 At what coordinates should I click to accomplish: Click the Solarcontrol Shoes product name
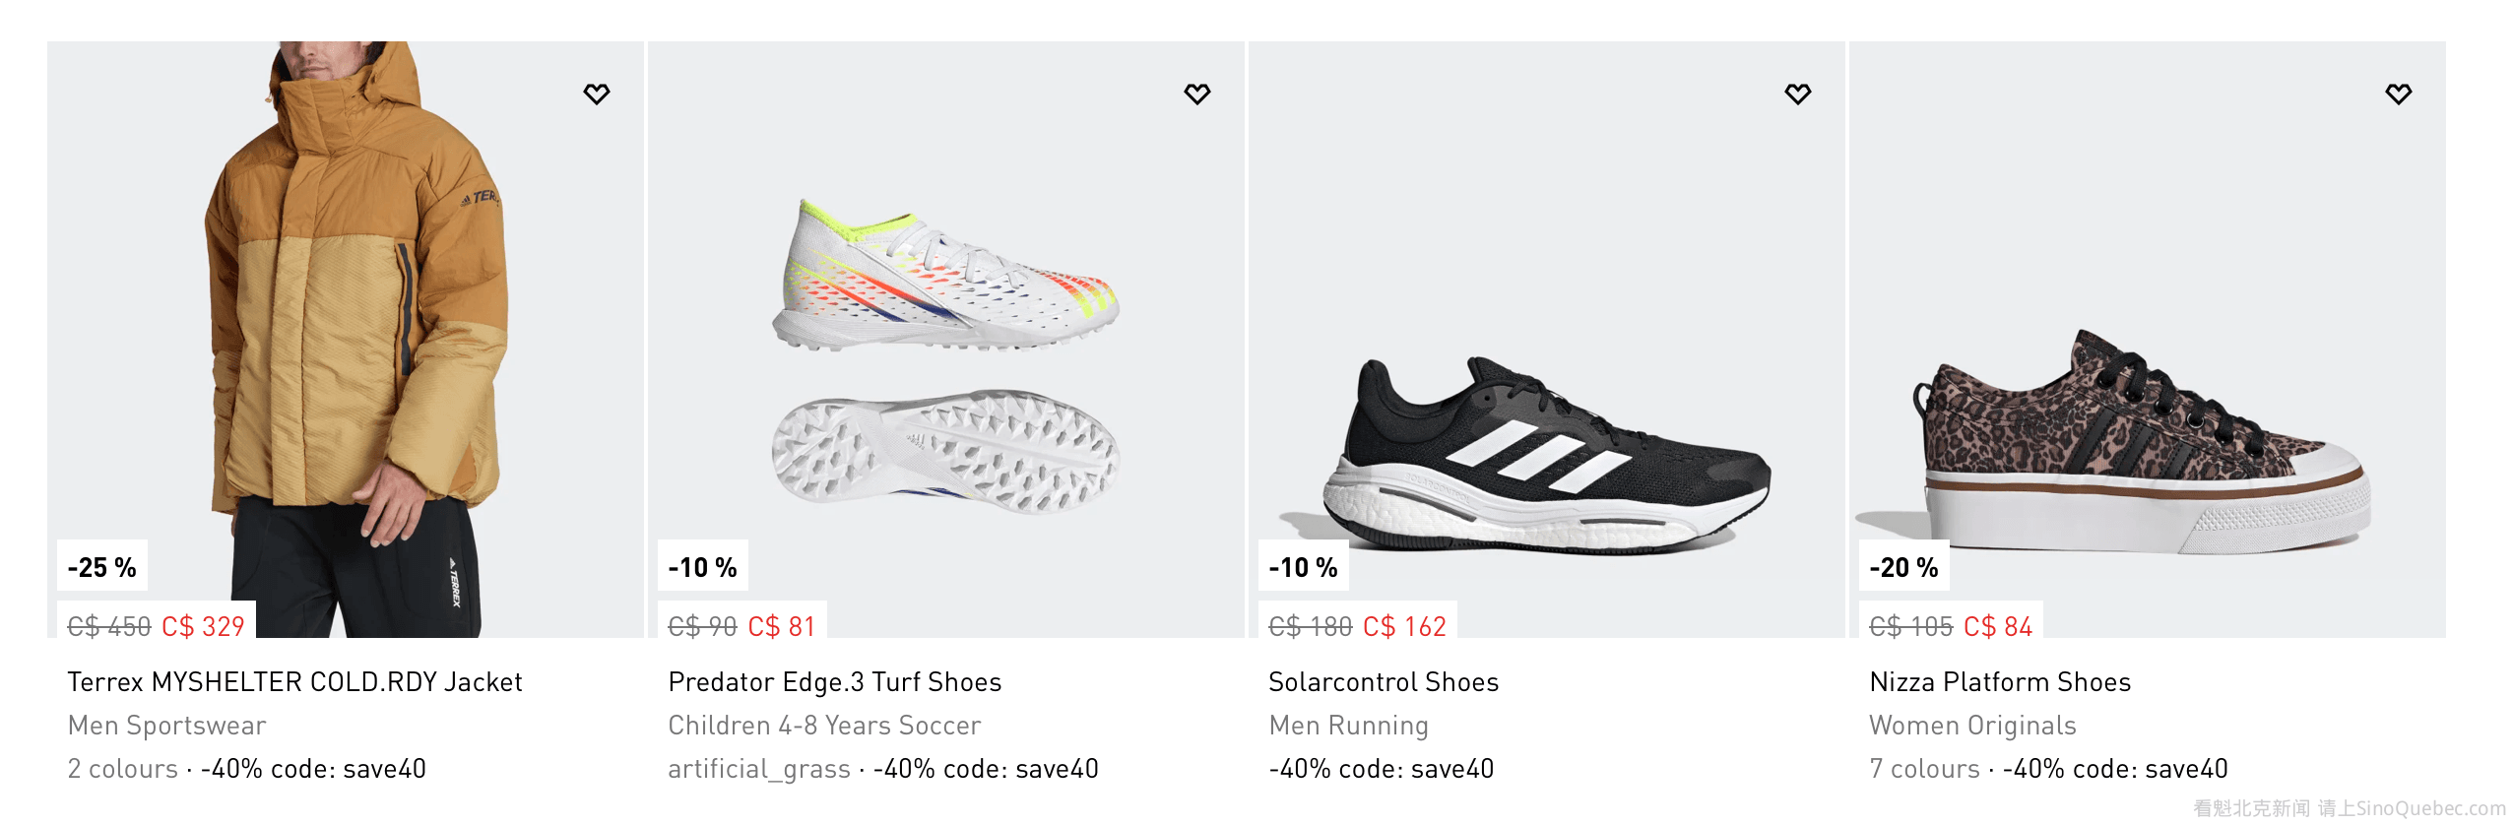coord(1383,681)
